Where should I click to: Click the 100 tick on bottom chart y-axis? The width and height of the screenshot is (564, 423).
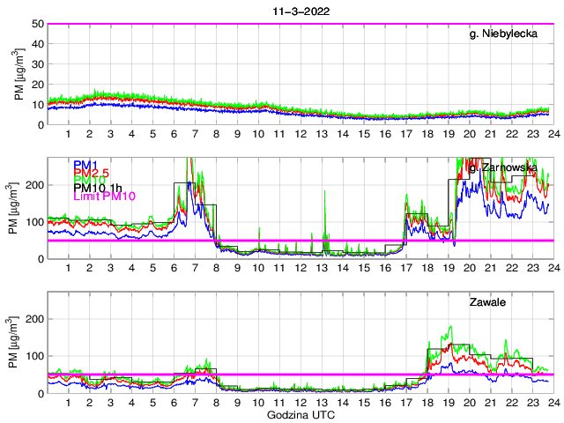36,356
